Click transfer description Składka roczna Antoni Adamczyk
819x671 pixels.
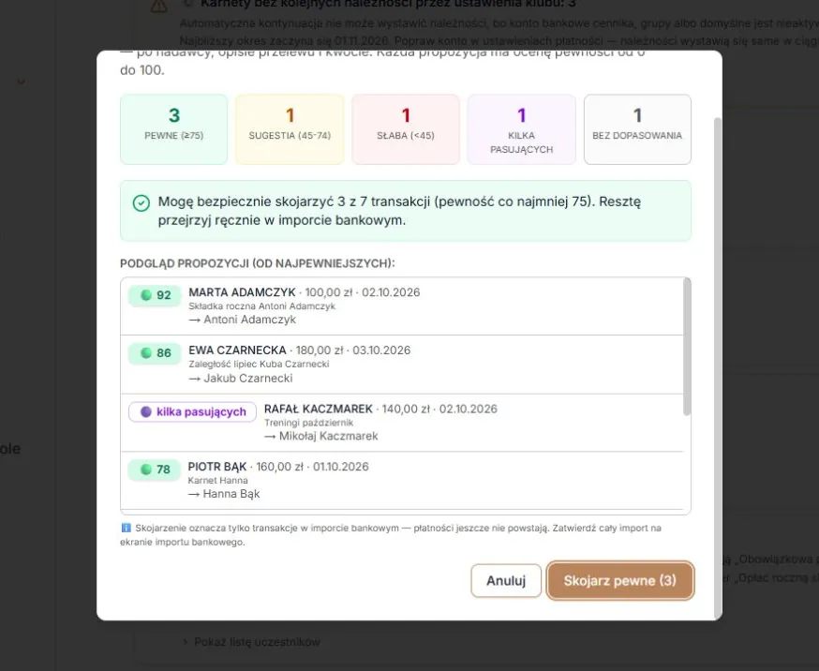tap(261, 306)
